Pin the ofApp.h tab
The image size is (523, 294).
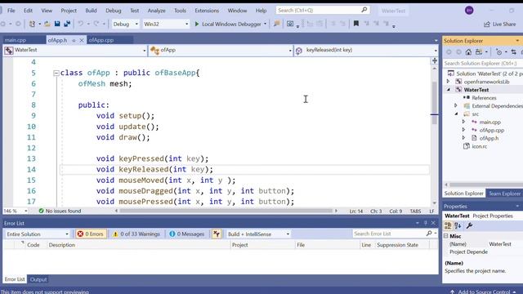point(74,40)
